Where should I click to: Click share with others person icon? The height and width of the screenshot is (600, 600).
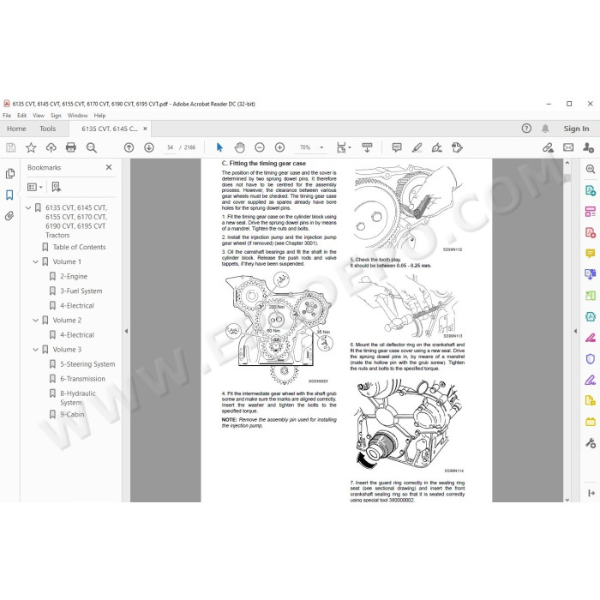click(588, 147)
